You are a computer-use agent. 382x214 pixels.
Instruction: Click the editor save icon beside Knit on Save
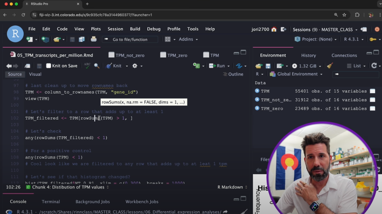point(39,66)
